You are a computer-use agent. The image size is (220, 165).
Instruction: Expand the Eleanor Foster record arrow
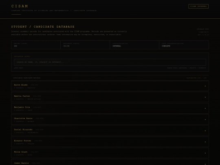[x=205, y=142]
